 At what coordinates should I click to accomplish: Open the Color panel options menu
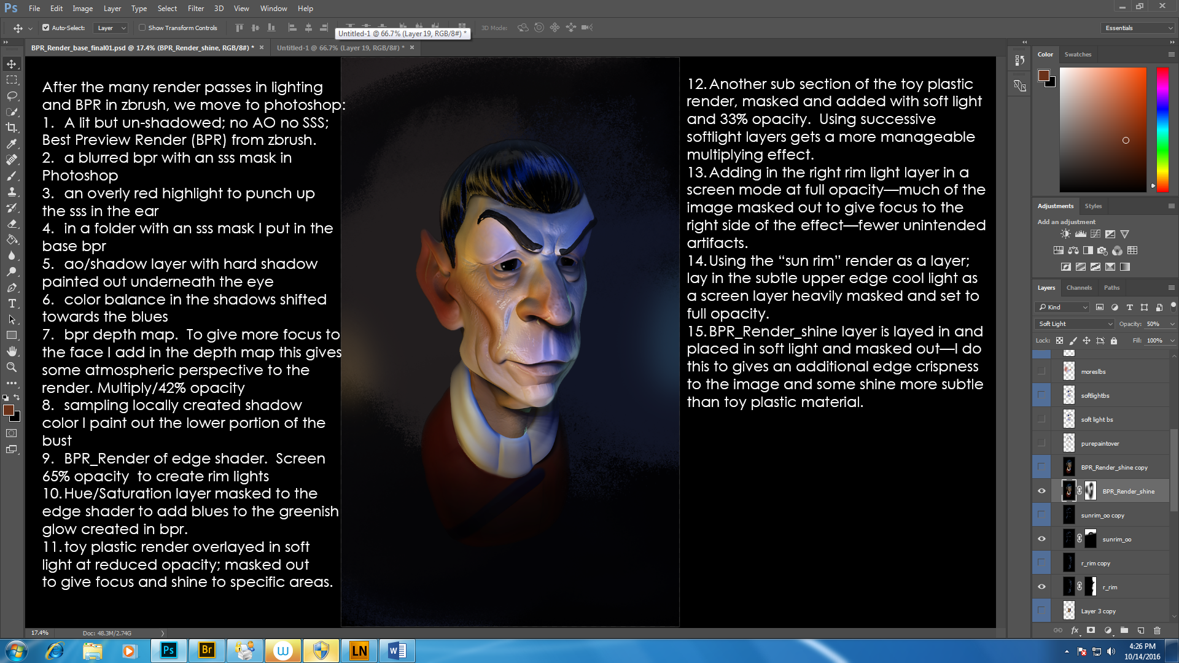1171,54
